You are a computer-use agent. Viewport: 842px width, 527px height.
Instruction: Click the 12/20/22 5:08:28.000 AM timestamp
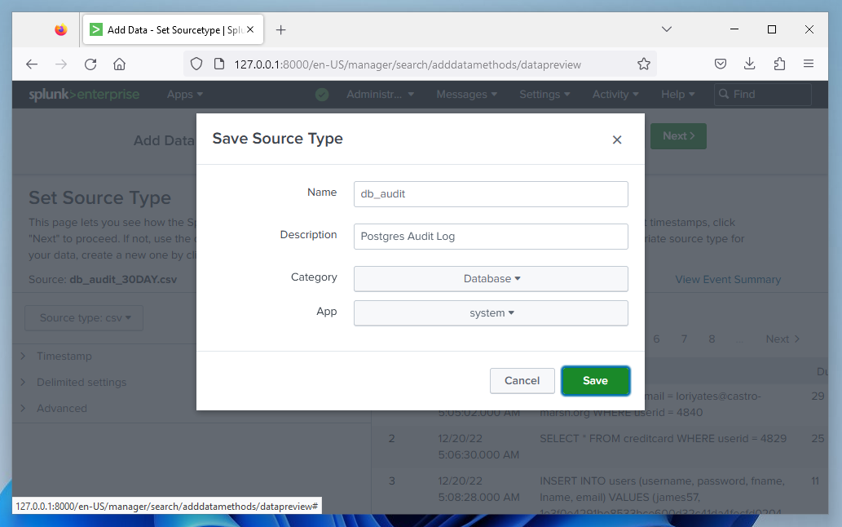click(x=478, y=489)
